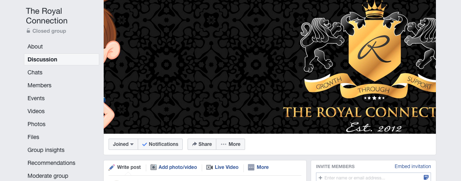Image resolution: width=461 pixels, height=181 pixels.
Task: Click the Live Video camera icon
Action: [209, 167]
